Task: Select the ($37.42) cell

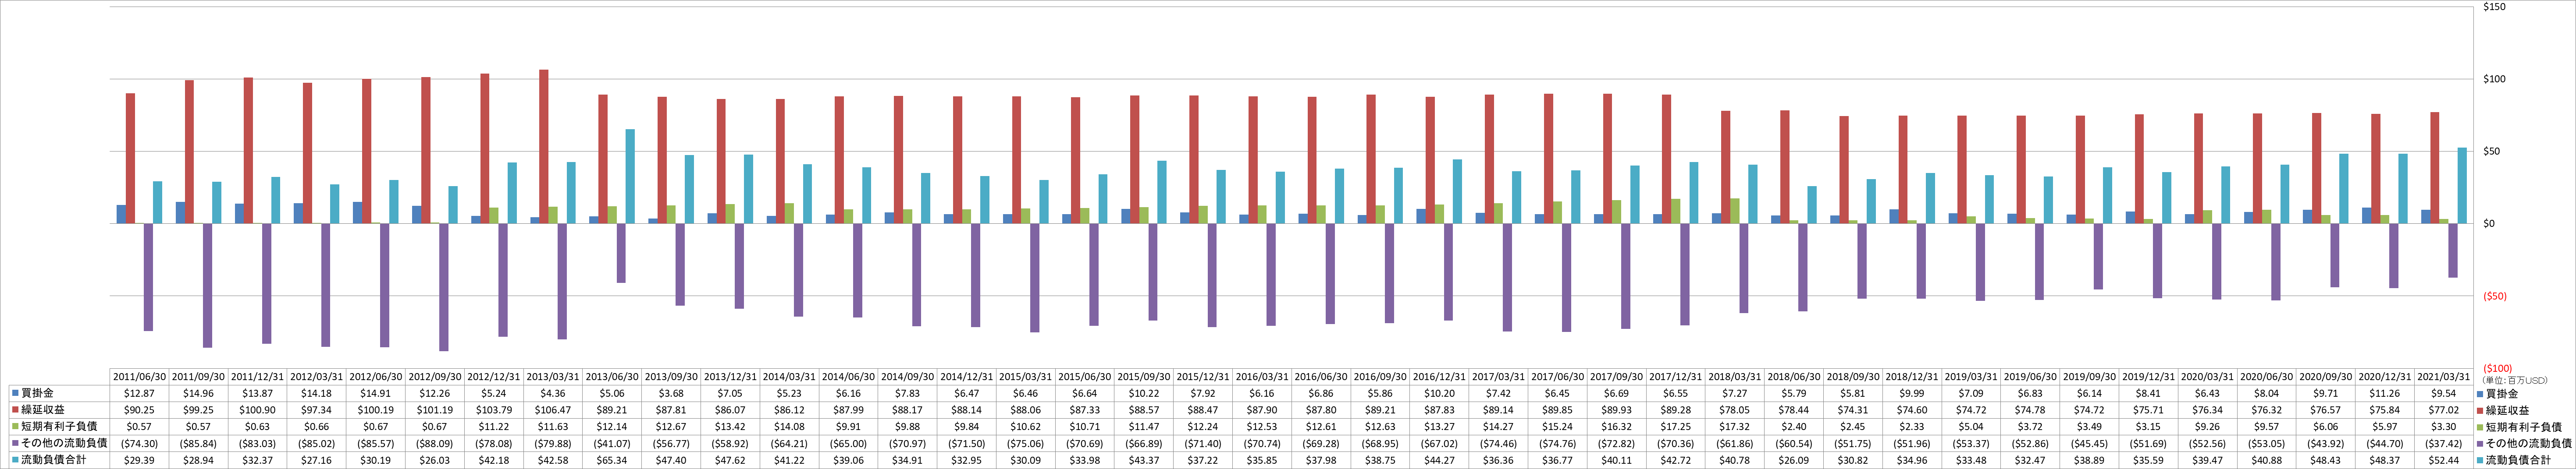Action: click(x=2445, y=443)
